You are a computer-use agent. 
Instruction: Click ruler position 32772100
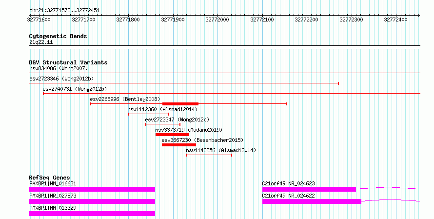262,20
